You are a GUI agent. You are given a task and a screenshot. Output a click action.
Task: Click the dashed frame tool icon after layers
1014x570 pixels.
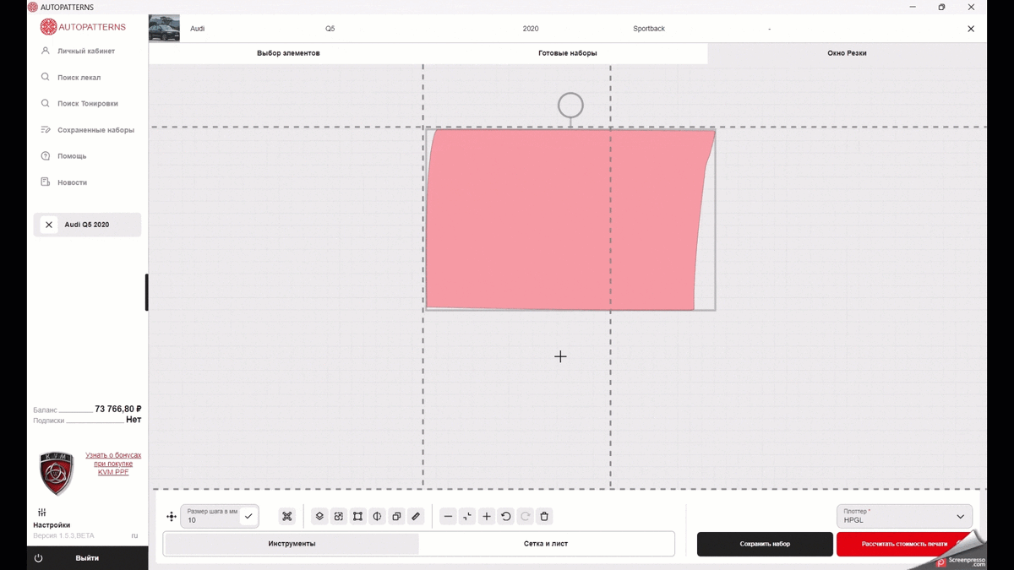[339, 517]
